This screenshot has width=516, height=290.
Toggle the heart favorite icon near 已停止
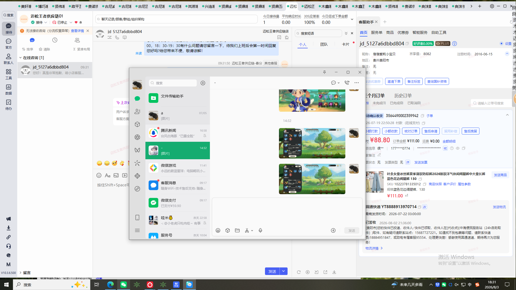(76, 22)
